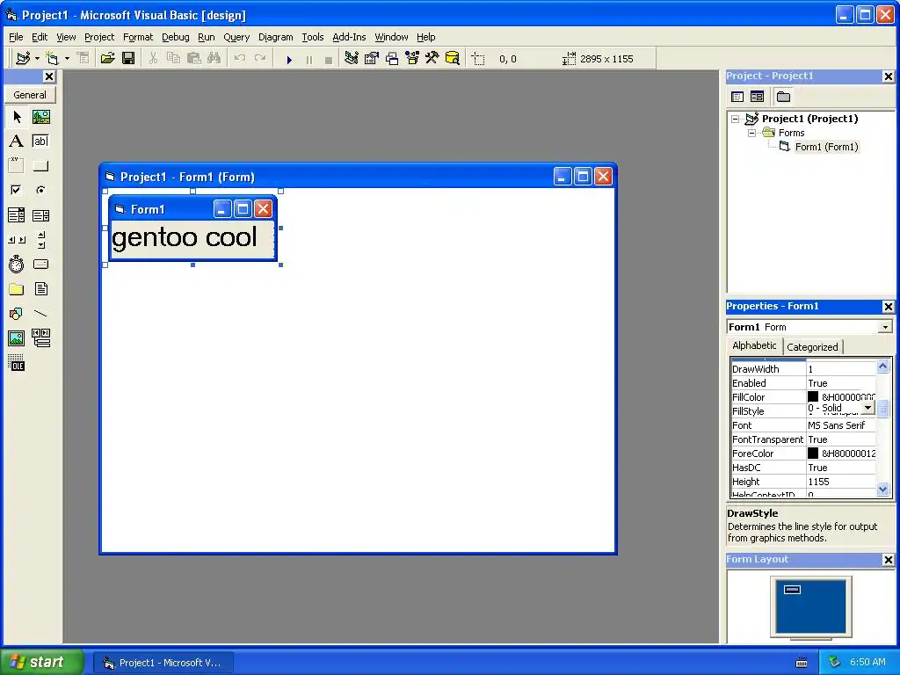This screenshot has height=675, width=900.
Task: Collapse the Forms folder node
Action: pos(751,134)
